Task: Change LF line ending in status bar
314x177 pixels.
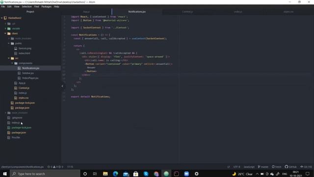Action: pyautogui.click(x=229, y=167)
